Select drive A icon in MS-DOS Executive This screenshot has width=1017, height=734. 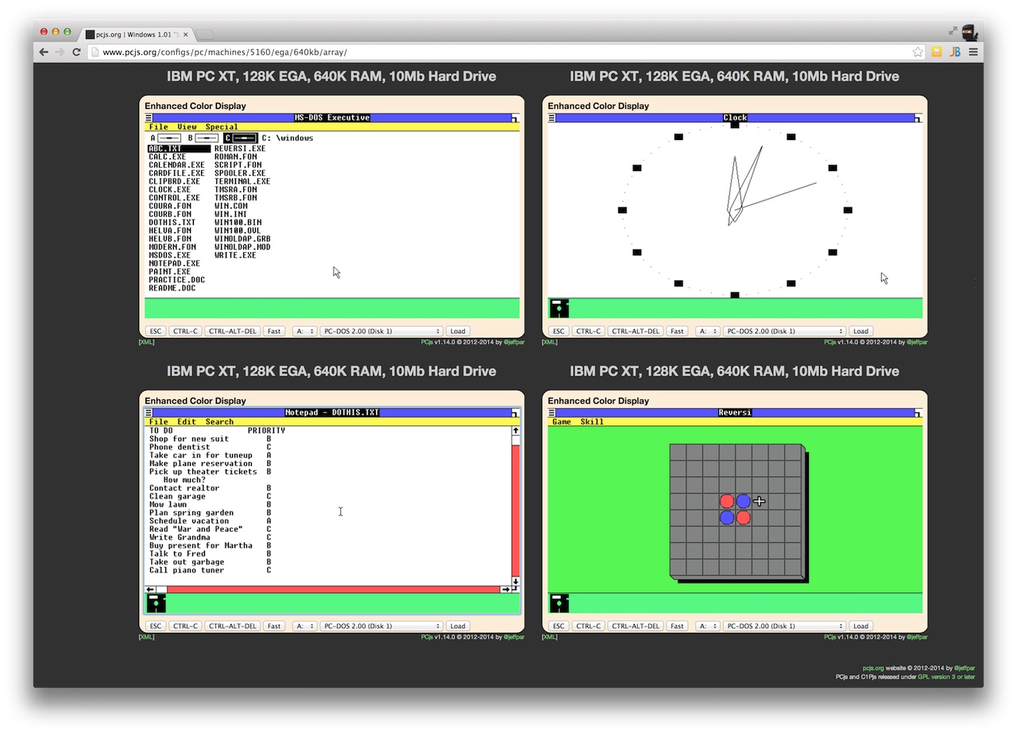coord(168,138)
